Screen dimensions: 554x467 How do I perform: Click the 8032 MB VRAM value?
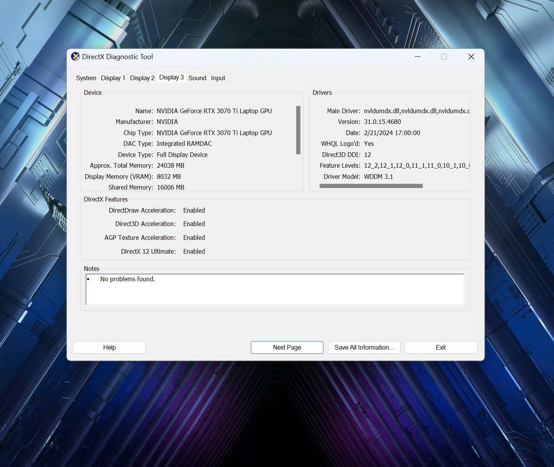pos(169,177)
